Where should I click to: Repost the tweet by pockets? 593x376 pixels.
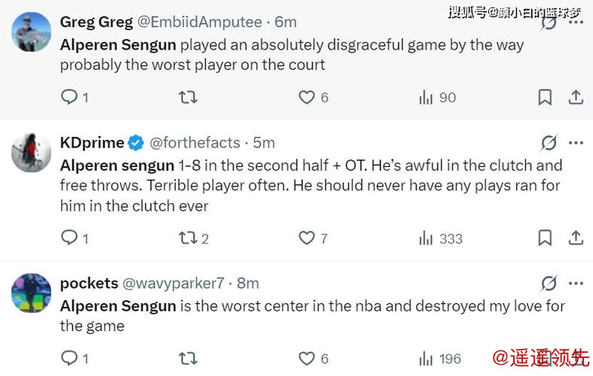click(188, 358)
